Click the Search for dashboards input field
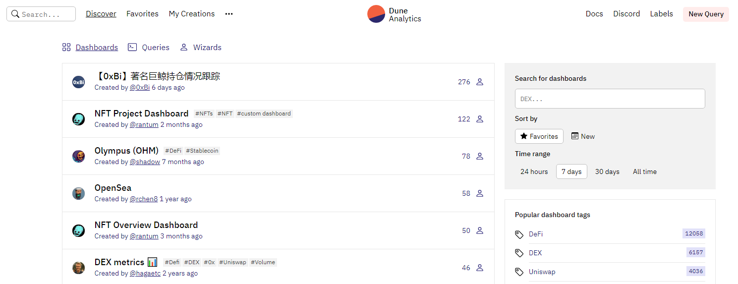This screenshot has width=738, height=284. tap(610, 99)
